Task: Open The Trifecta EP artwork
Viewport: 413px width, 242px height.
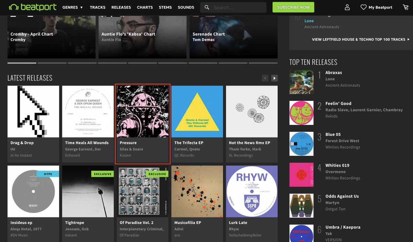Action: tap(197, 112)
